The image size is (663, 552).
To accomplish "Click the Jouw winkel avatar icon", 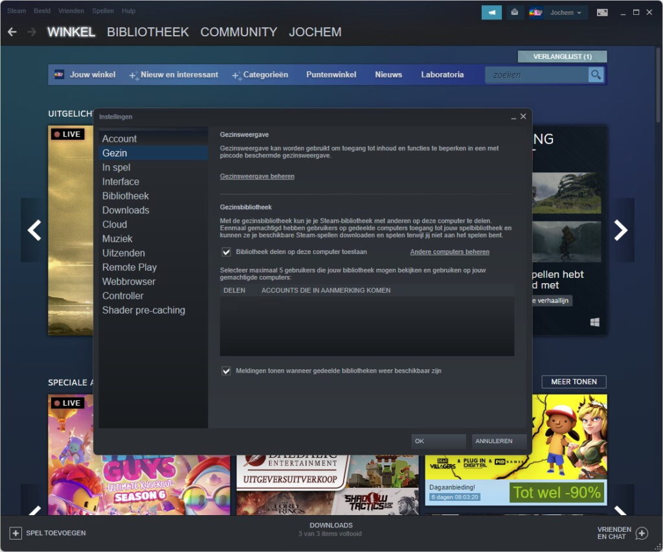I will coord(59,75).
